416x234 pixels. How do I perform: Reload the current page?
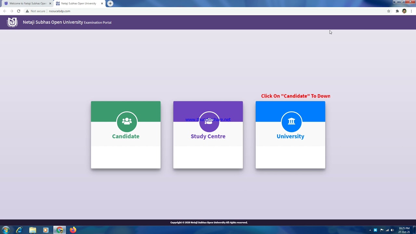tap(19, 11)
